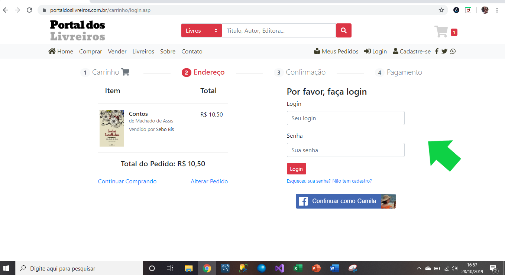This screenshot has height=275, width=505.
Task: Click Login link in navigation bar
Action: (376, 52)
